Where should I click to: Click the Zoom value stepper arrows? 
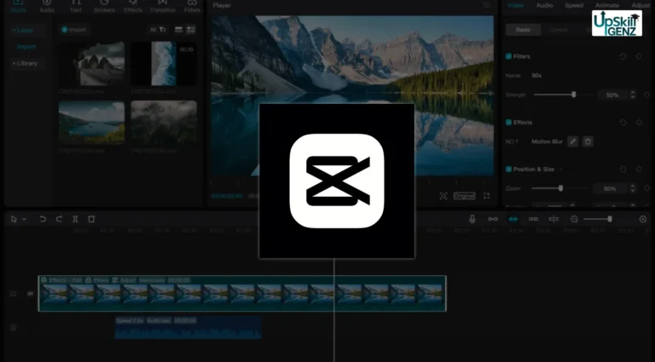(633, 189)
